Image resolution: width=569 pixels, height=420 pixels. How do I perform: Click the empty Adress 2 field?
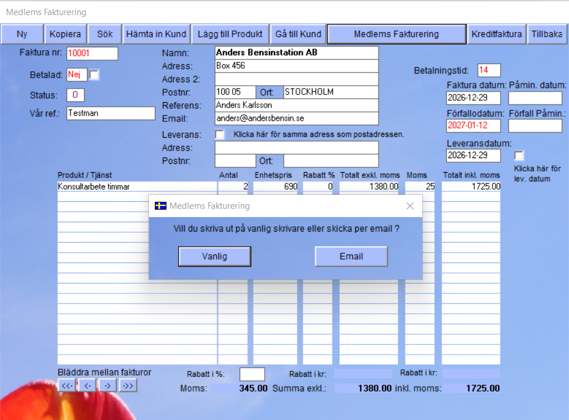click(x=296, y=79)
